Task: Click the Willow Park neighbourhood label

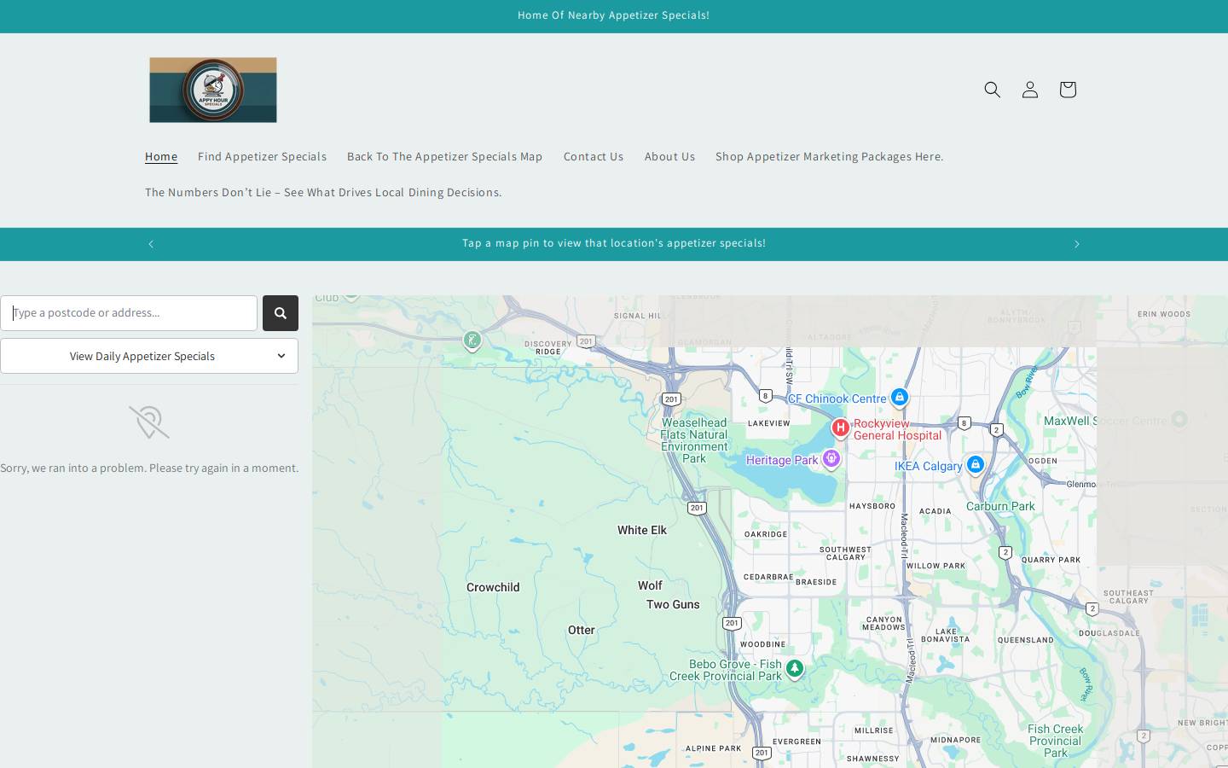Action: tap(935, 566)
